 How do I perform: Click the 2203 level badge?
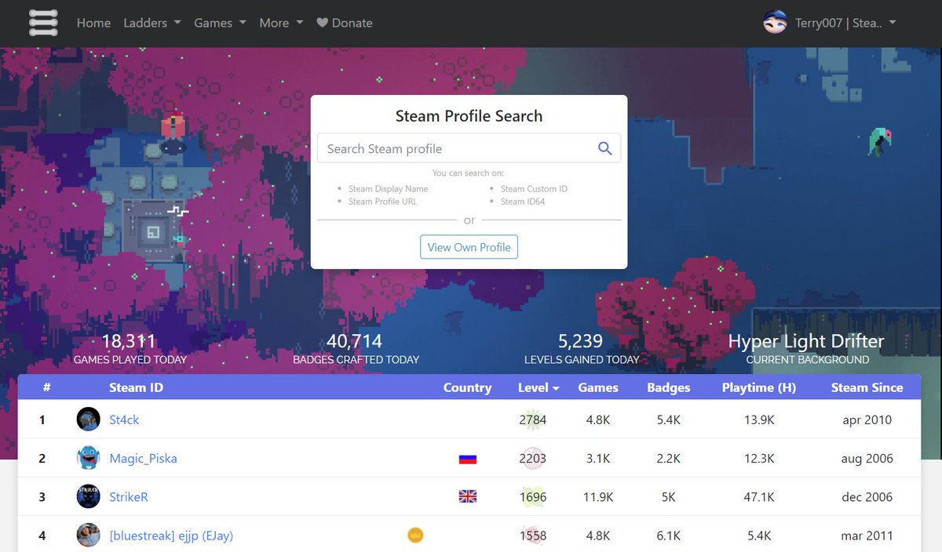point(533,458)
